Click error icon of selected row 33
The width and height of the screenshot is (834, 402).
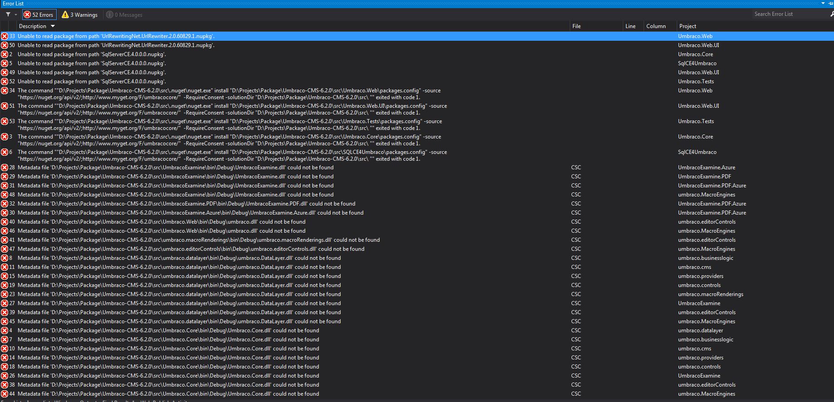[x=5, y=36]
